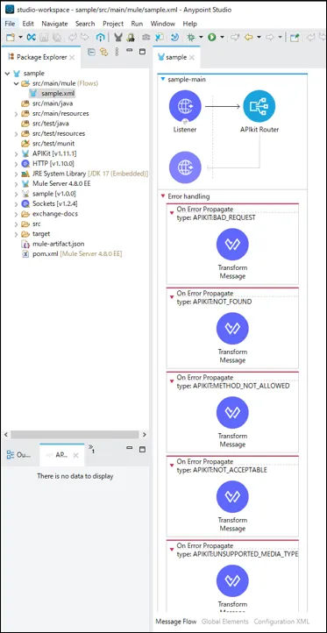Expand the APIKit [v1.11.1] library node
This screenshot has width=327, height=633.
(x=16, y=153)
